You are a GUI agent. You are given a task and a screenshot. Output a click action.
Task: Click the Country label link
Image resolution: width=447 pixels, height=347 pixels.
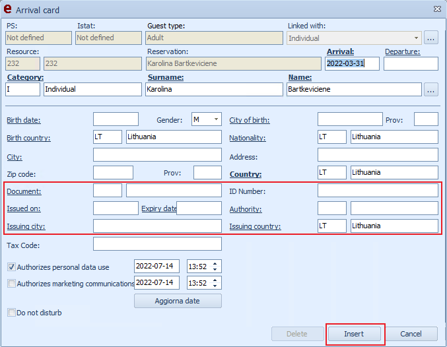pos(246,174)
